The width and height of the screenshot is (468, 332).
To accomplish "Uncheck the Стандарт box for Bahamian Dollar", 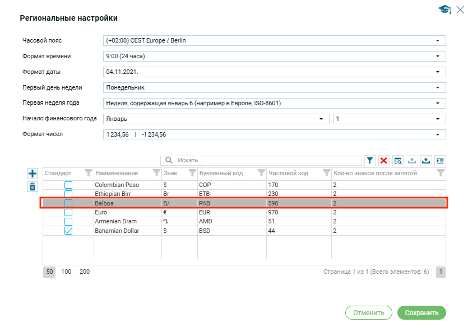I will click(x=68, y=231).
